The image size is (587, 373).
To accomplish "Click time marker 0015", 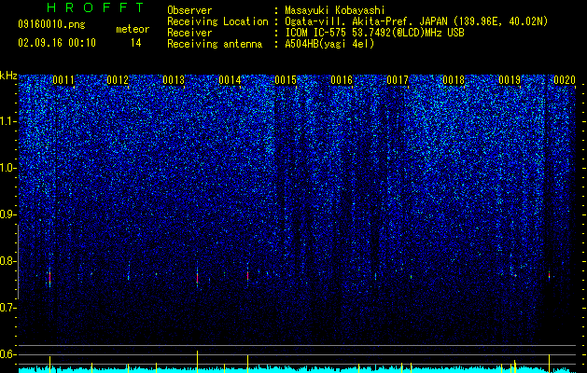I will pyautogui.click(x=286, y=80).
